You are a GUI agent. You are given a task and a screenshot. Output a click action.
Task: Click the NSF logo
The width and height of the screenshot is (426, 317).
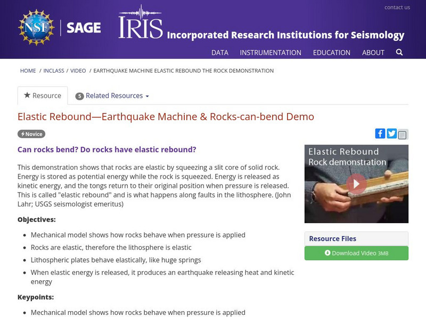coord(35,26)
